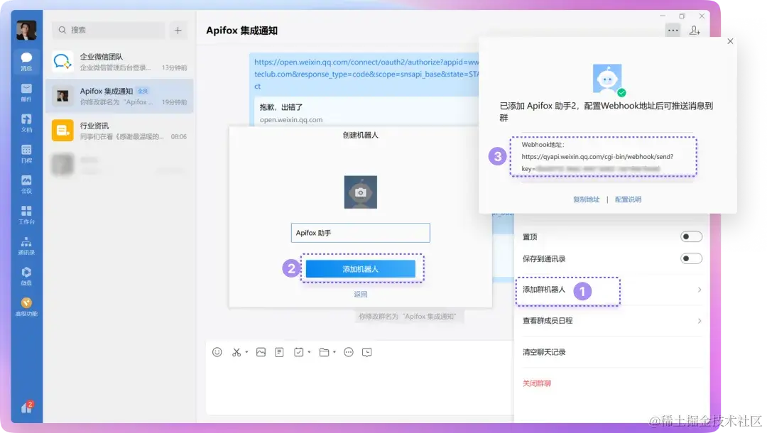This screenshot has height=433, width=767.
Task: Click the image send icon
Action: (261, 352)
